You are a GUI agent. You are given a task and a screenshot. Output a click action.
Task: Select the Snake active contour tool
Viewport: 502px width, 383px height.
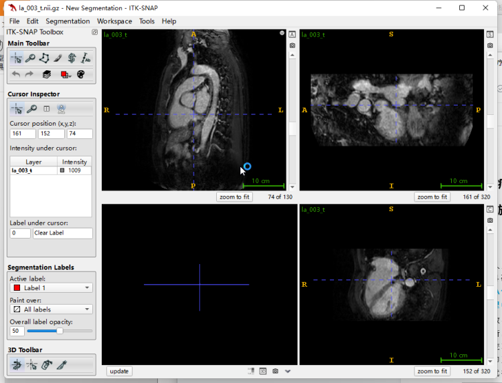pyautogui.click(x=72, y=58)
